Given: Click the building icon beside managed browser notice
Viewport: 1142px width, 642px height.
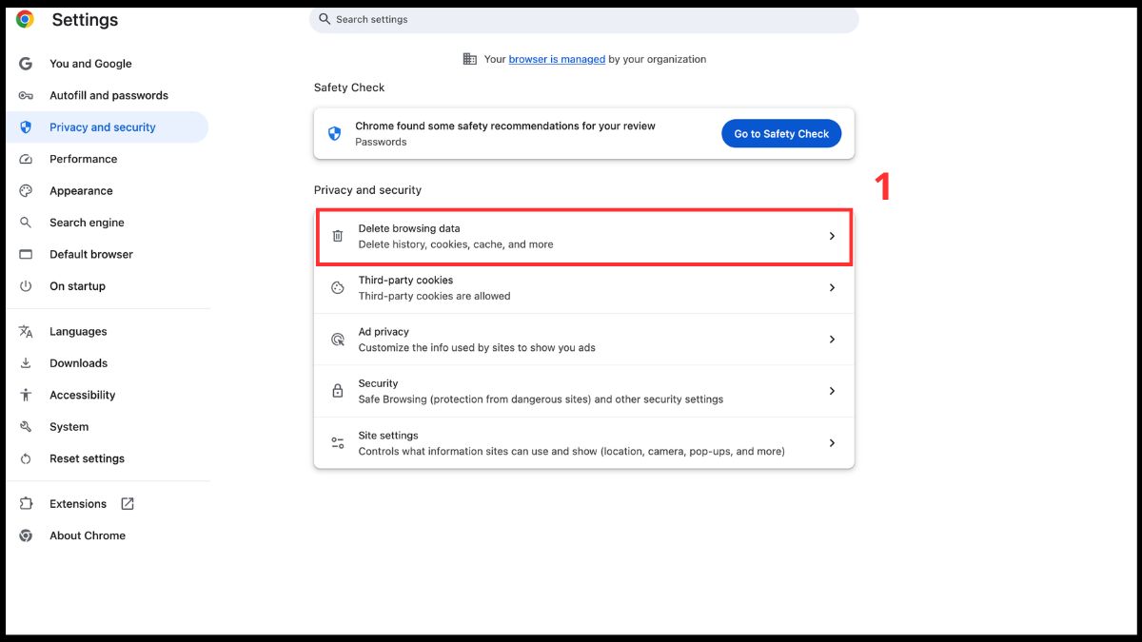Looking at the screenshot, I should click(469, 59).
